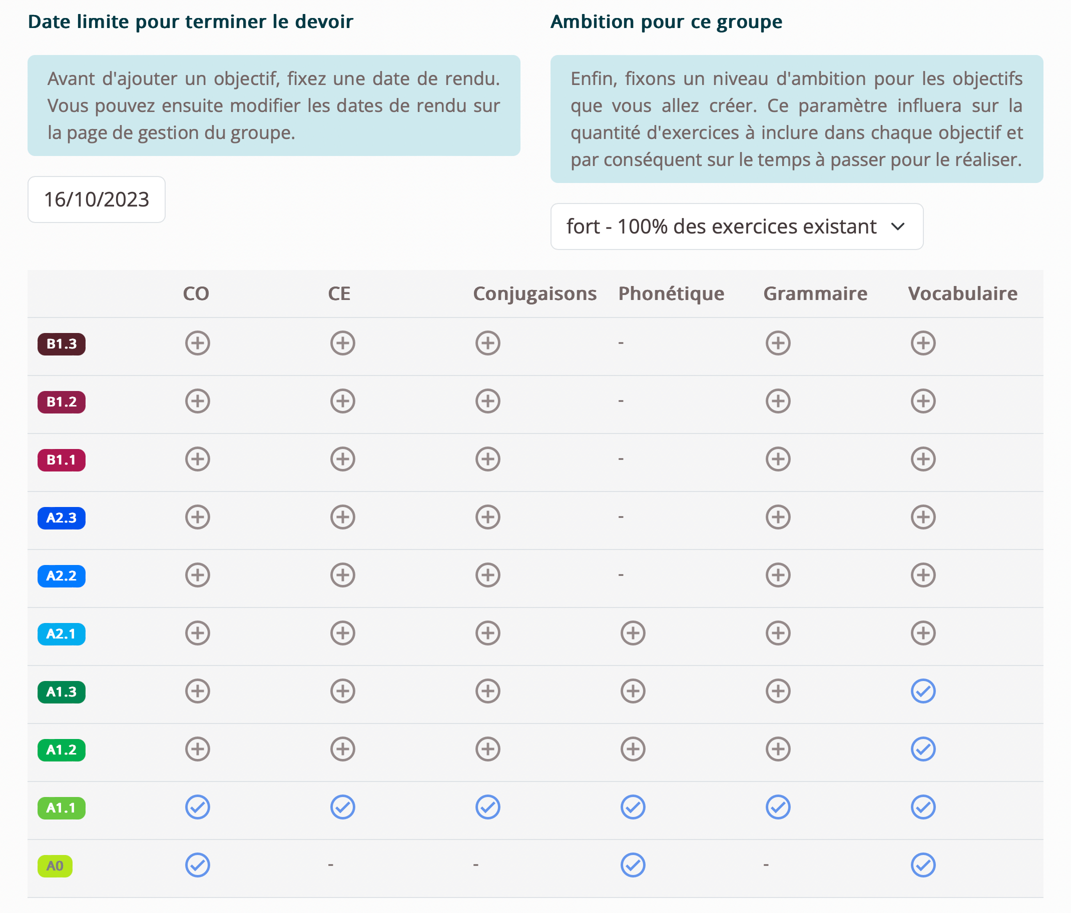Image resolution: width=1071 pixels, height=913 pixels.
Task: Add A2.2 CE objective
Action: tap(343, 575)
